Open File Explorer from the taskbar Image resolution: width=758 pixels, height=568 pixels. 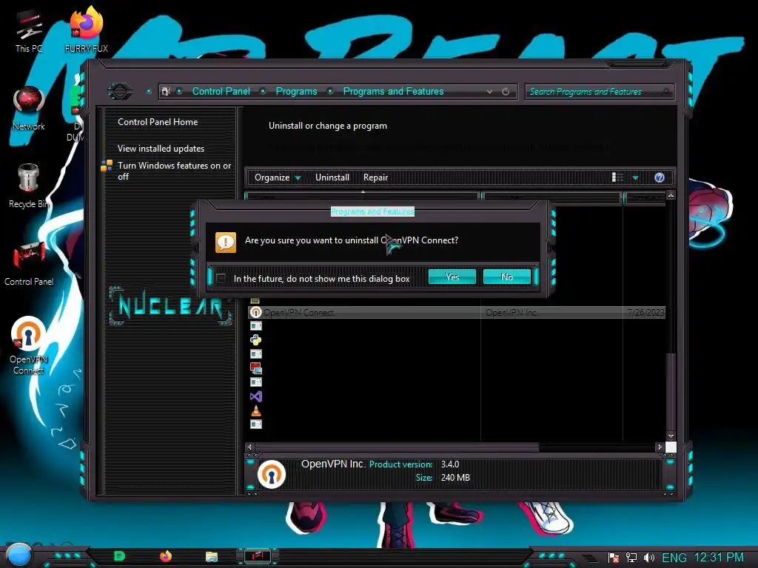(211, 556)
